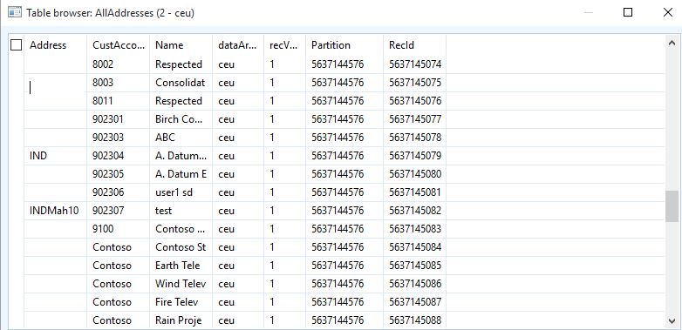Select RecId 5637145087 cell
The image size is (682, 330).
coord(414,302)
